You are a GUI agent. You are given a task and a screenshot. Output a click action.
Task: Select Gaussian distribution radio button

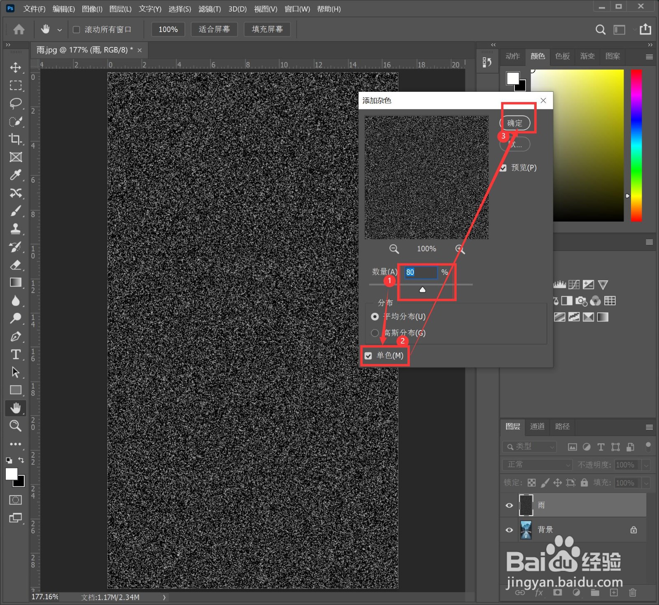[x=375, y=333]
